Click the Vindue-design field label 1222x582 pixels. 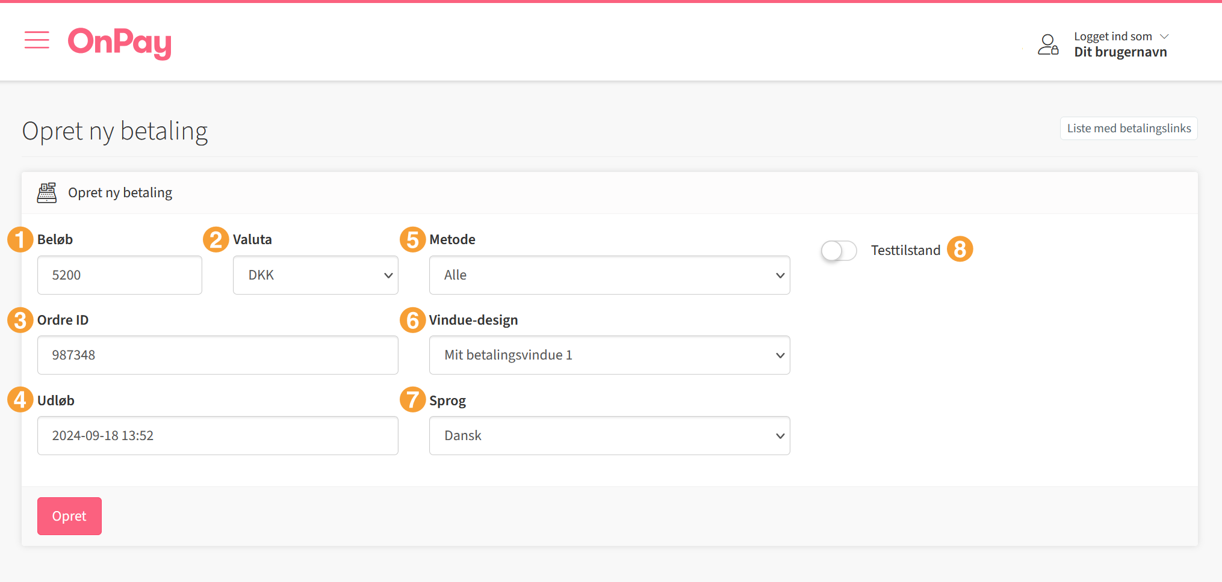(x=473, y=320)
